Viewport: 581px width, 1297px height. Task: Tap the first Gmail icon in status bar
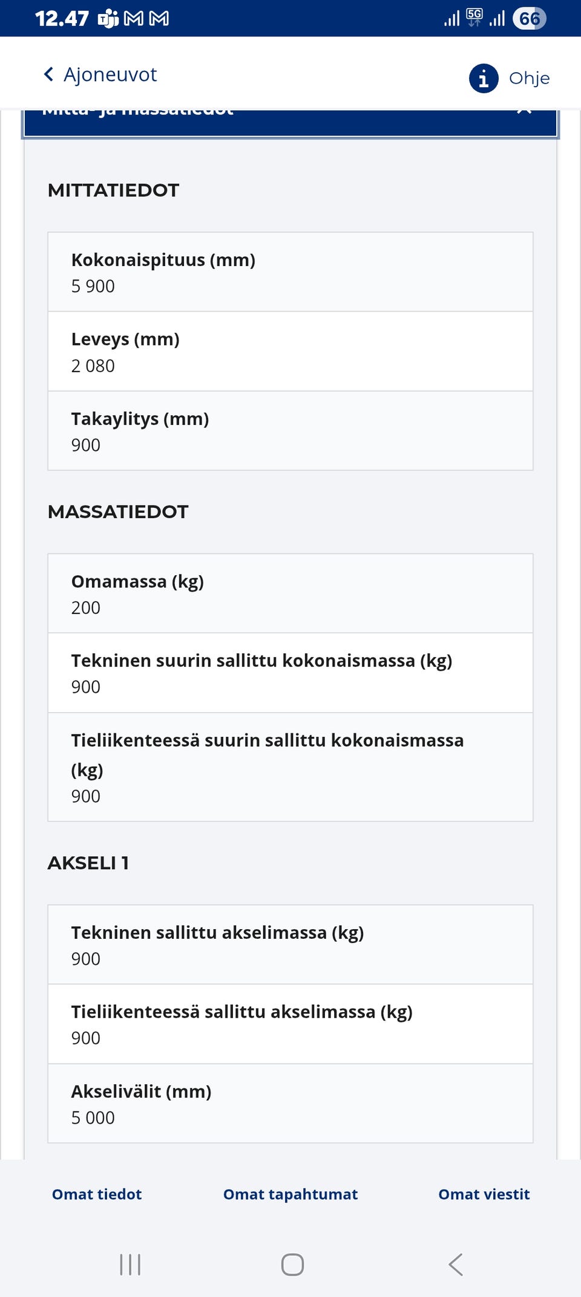tap(133, 19)
